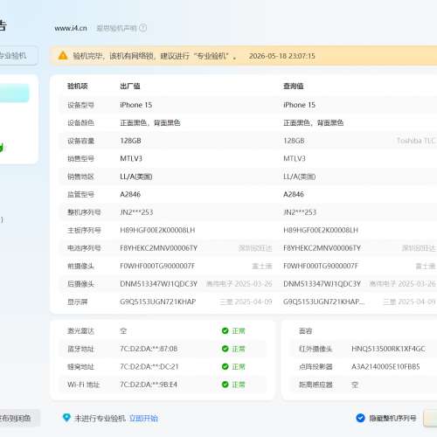Click the location pin icon beside 未进行专业验机
The height and width of the screenshot is (437, 437).
click(x=66, y=418)
